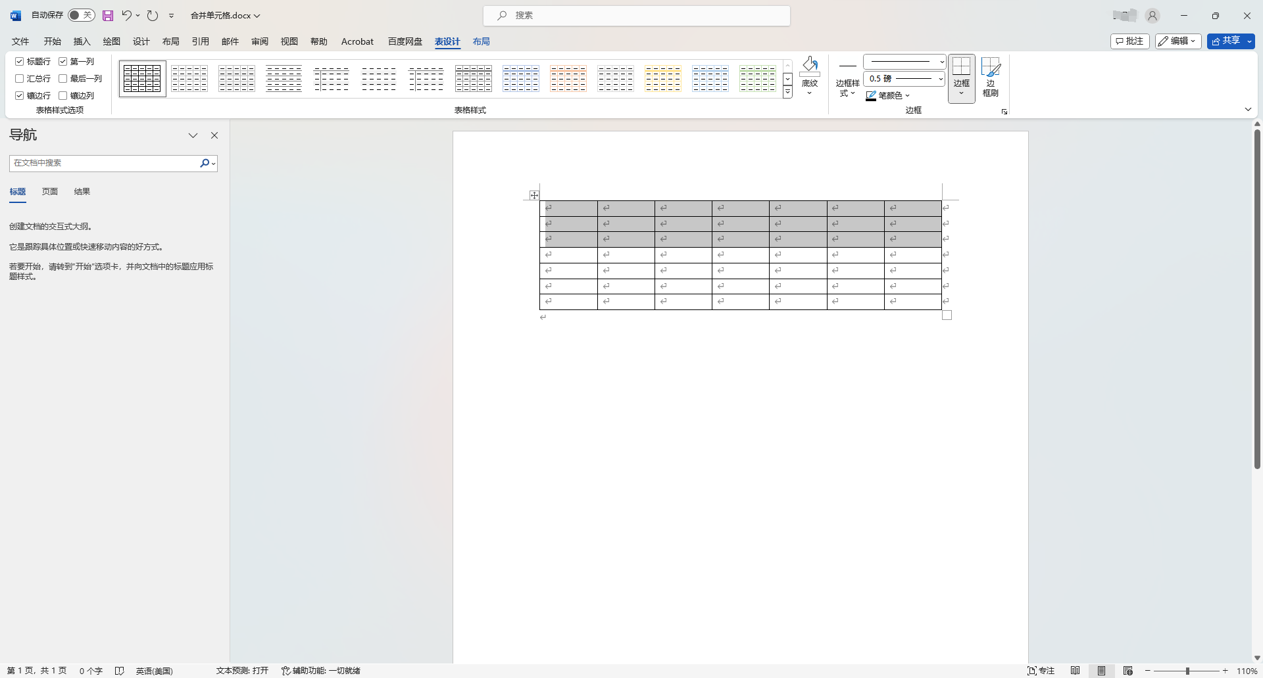Viewport: 1263px width, 678px height.
Task: Open customize quick access toolbar dropdown
Action: point(171,15)
